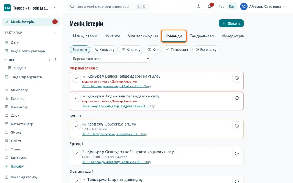Select the Команда tab

coord(174,36)
